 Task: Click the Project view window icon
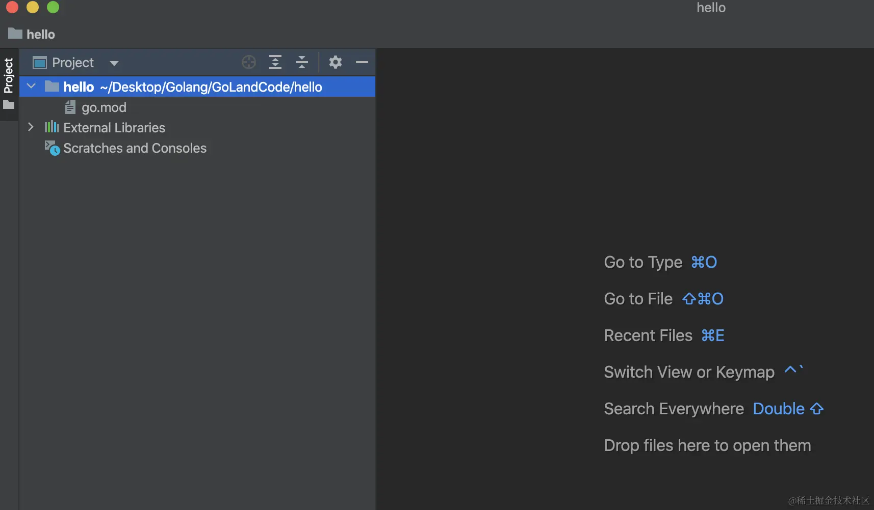pyautogui.click(x=40, y=63)
